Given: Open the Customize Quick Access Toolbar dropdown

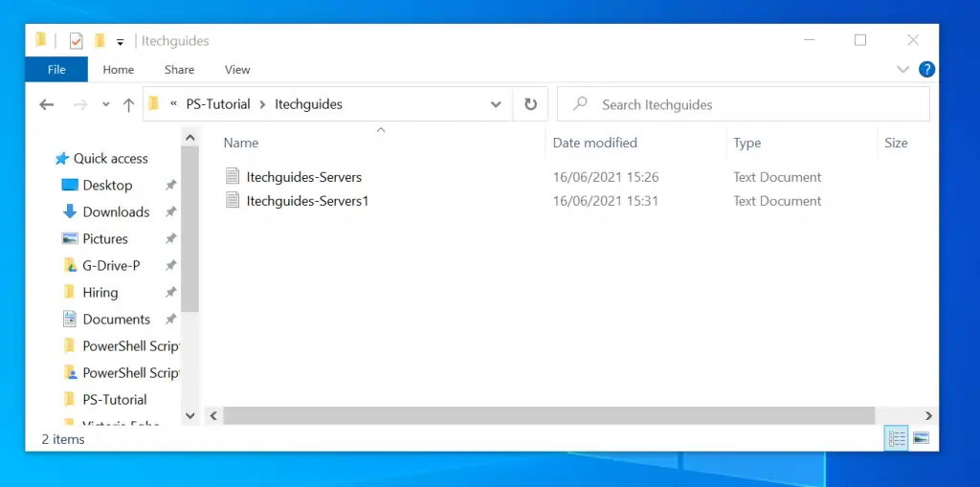Looking at the screenshot, I should coord(120,42).
